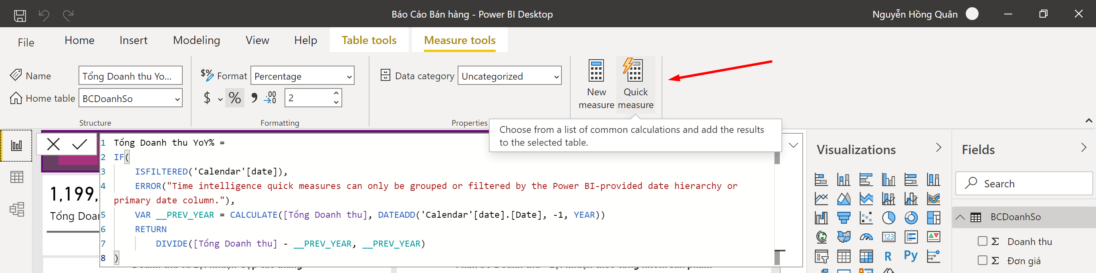1096x273 pixels.
Task: Select the globe map visual
Action: [x=821, y=237]
